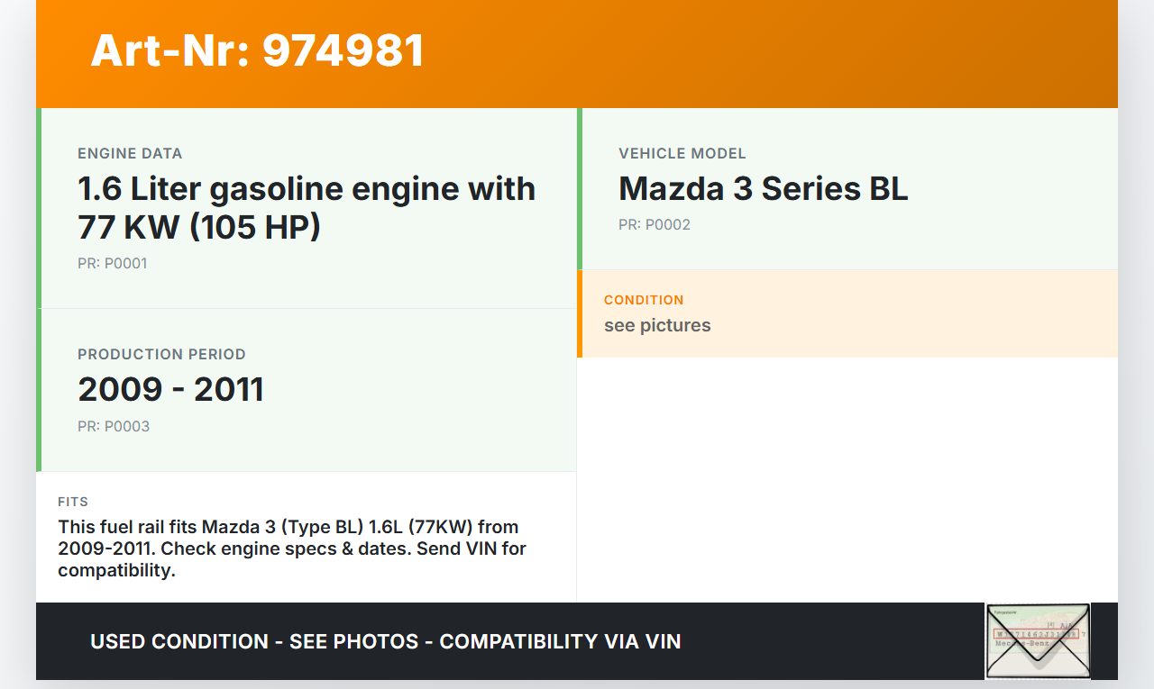Select the ENGINE DATA label
Viewport: 1154px width, 689px height.
pos(130,154)
